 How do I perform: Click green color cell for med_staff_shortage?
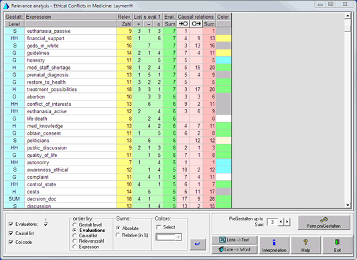pyautogui.click(x=223, y=68)
